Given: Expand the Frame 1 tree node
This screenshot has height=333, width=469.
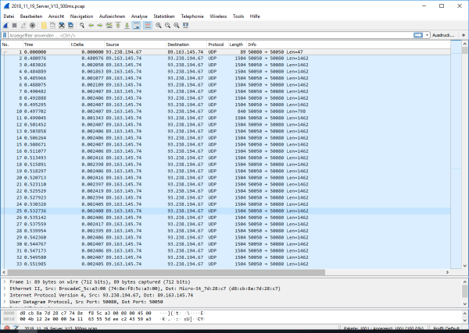Looking at the screenshot, I should coord(3,282).
